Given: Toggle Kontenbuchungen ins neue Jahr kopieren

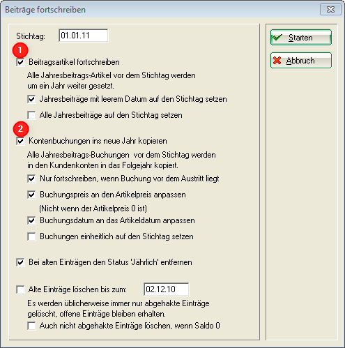Looking at the screenshot, I should [20, 141].
